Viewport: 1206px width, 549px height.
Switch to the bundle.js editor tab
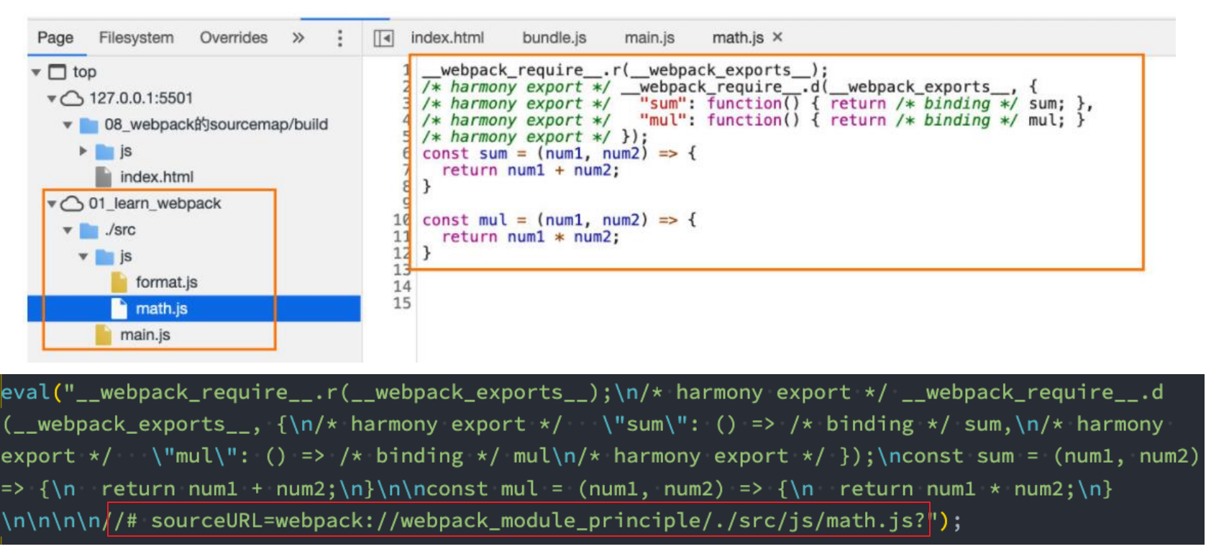(554, 38)
